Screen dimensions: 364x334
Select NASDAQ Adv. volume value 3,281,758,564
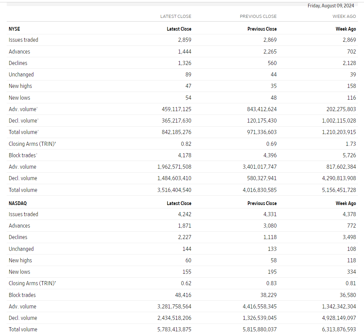174,307
